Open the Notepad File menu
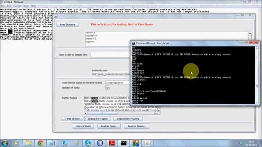Screen dimensions: 262x147 point(3,6)
